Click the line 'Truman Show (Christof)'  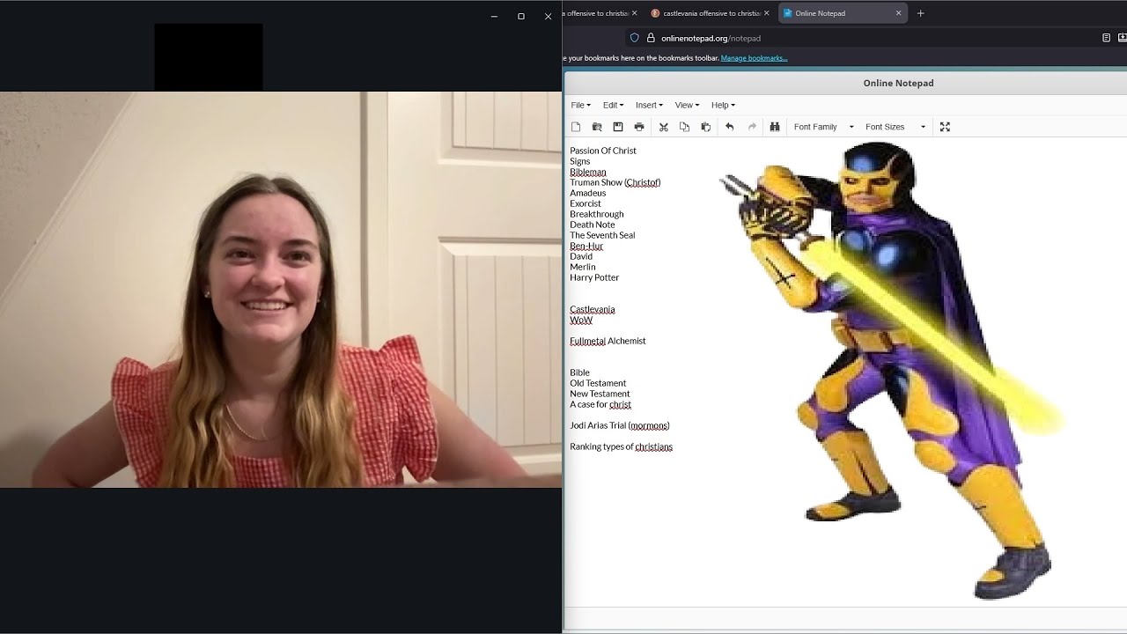pos(615,182)
